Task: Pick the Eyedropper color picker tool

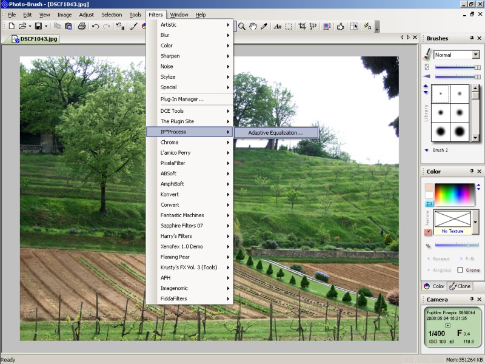Action: pyautogui.click(x=264, y=26)
